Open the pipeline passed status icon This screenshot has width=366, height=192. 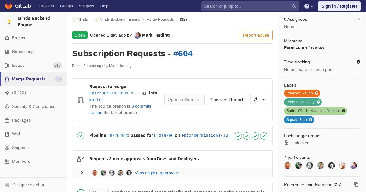81,135
